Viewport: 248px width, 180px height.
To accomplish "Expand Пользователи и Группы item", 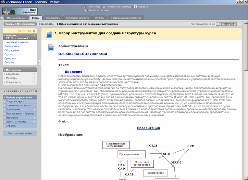I will tap(4, 113).
